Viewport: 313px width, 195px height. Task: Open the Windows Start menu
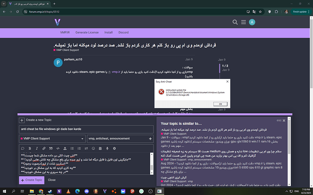pos(4,191)
